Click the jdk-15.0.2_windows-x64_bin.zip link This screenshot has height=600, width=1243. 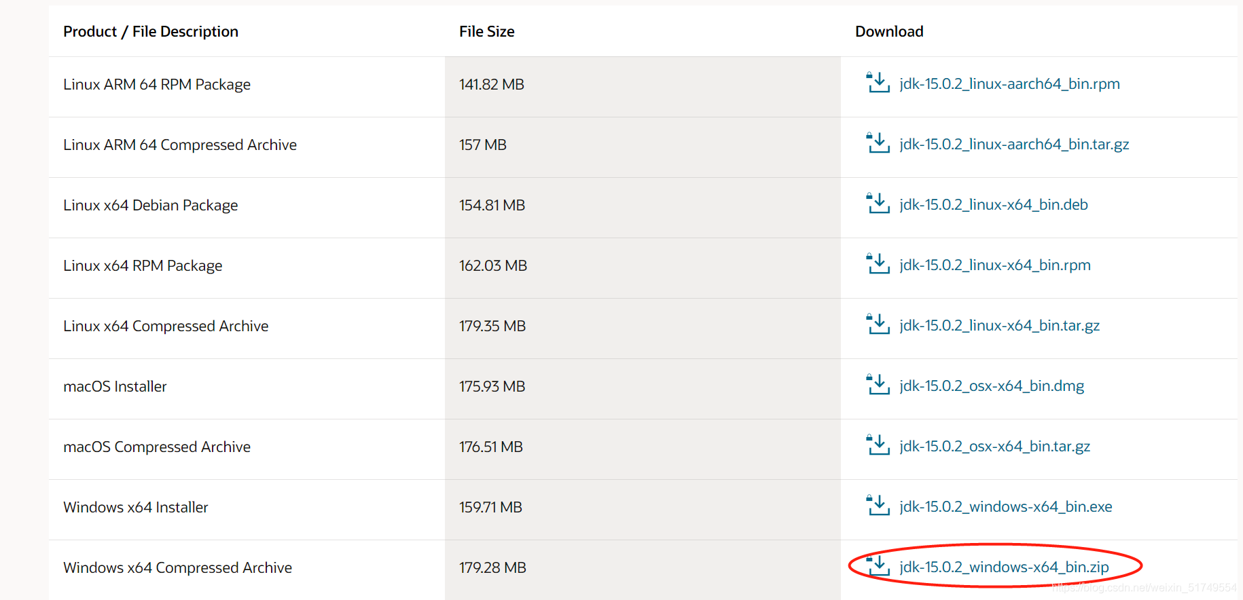coord(1004,567)
